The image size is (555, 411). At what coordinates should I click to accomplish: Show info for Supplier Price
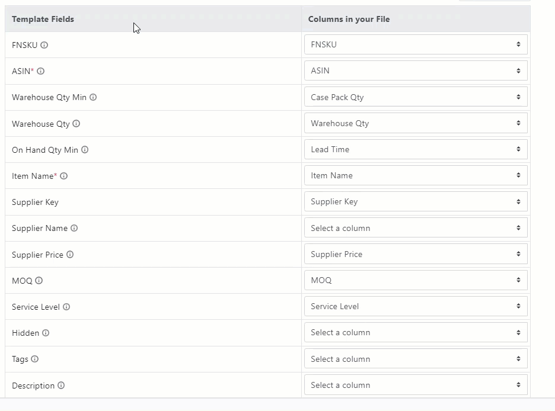70,255
